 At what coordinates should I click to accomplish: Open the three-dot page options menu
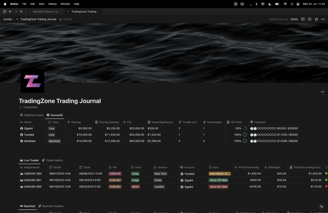click(323, 19)
